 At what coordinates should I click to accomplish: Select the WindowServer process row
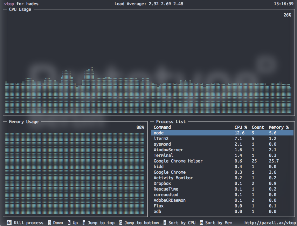click(222, 150)
